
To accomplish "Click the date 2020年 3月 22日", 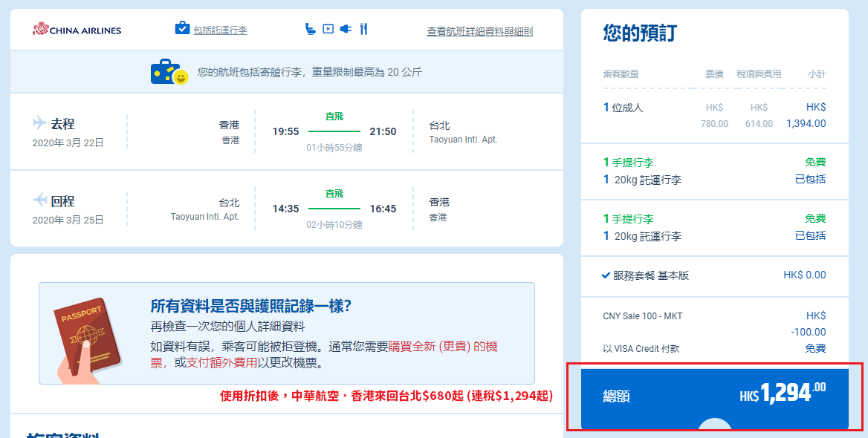I will point(68,143).
